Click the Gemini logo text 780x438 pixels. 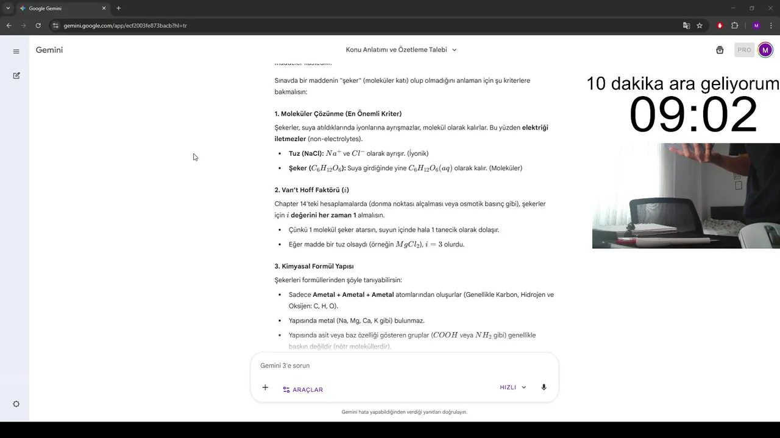49,50
